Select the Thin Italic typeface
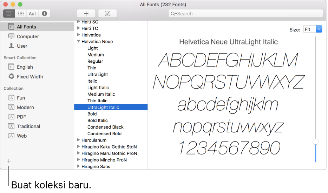 click(x=98, y=101)
